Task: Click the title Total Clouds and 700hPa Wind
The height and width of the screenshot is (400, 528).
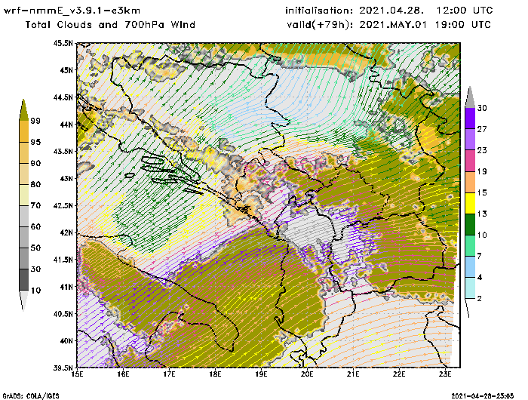Action: click(x=110, y=25)
